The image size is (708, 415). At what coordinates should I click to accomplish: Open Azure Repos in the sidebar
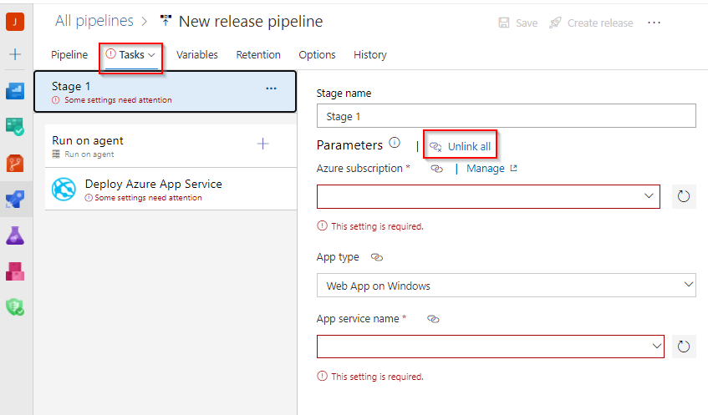point(15,164)
